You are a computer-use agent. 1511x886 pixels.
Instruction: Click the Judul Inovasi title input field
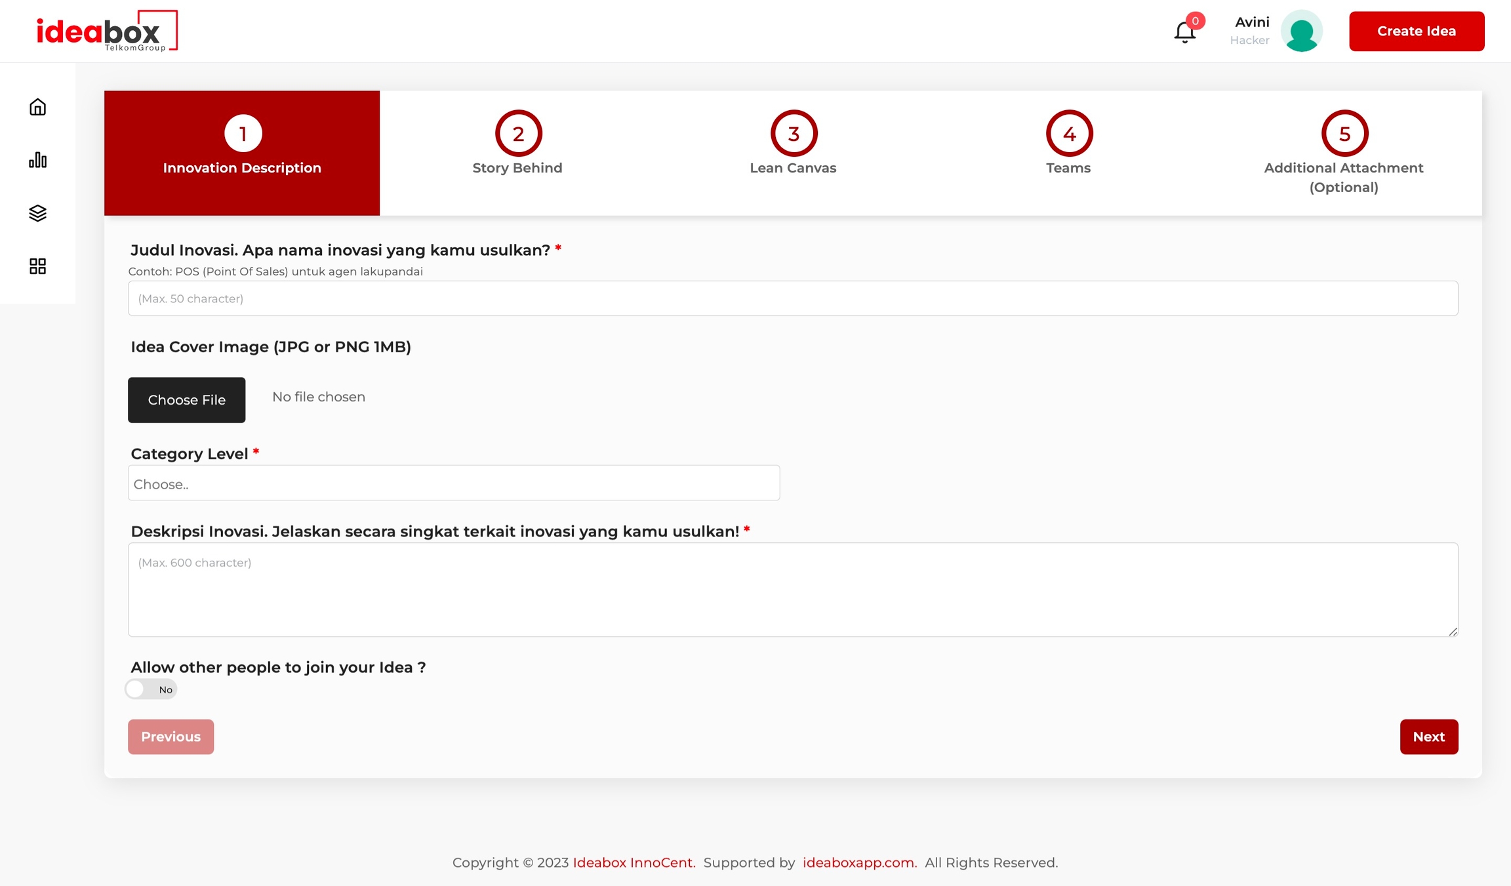click(x=792, y=298)
